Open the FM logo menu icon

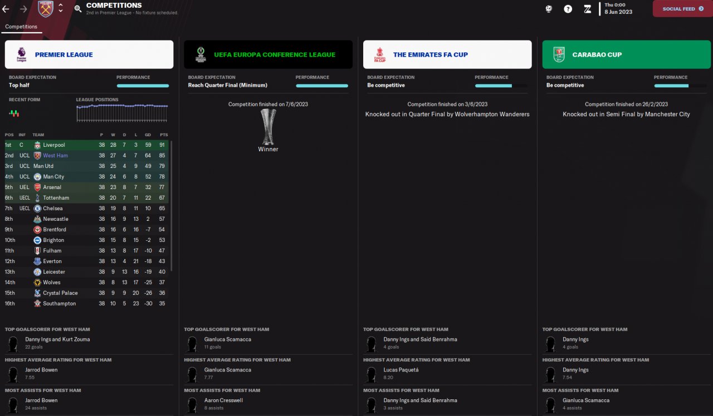click(587, 9)
